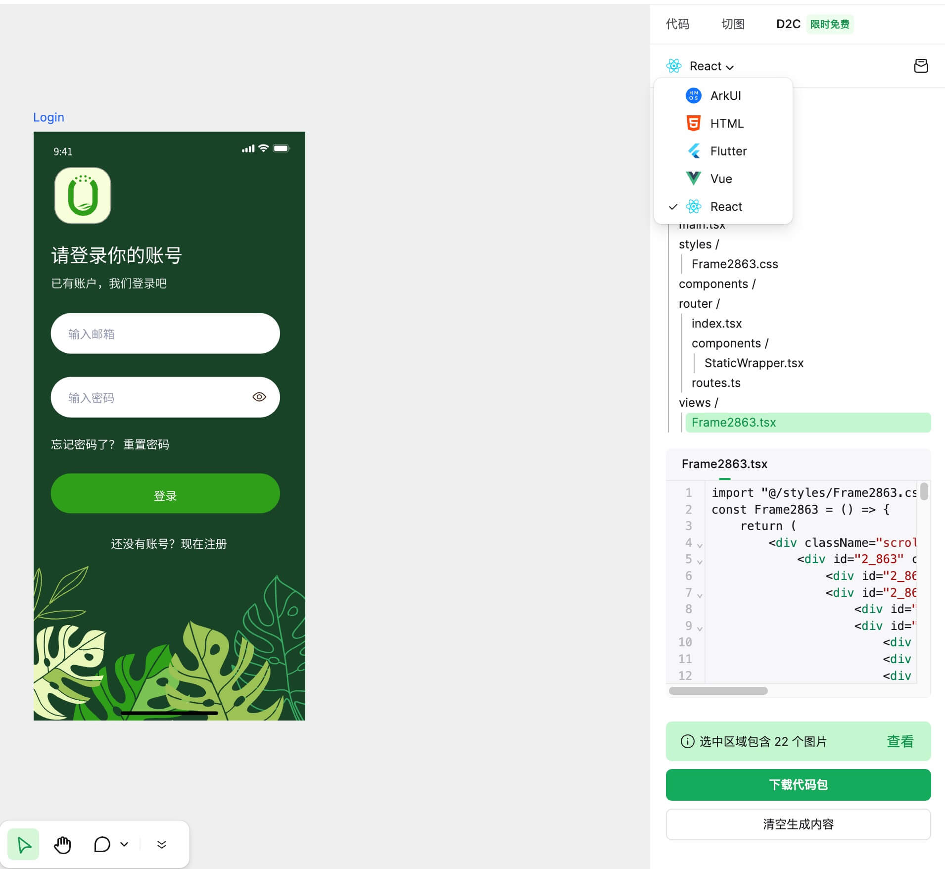945x869 pixels.
Task: Fold the code block at line 7
Action: (700, 595)
